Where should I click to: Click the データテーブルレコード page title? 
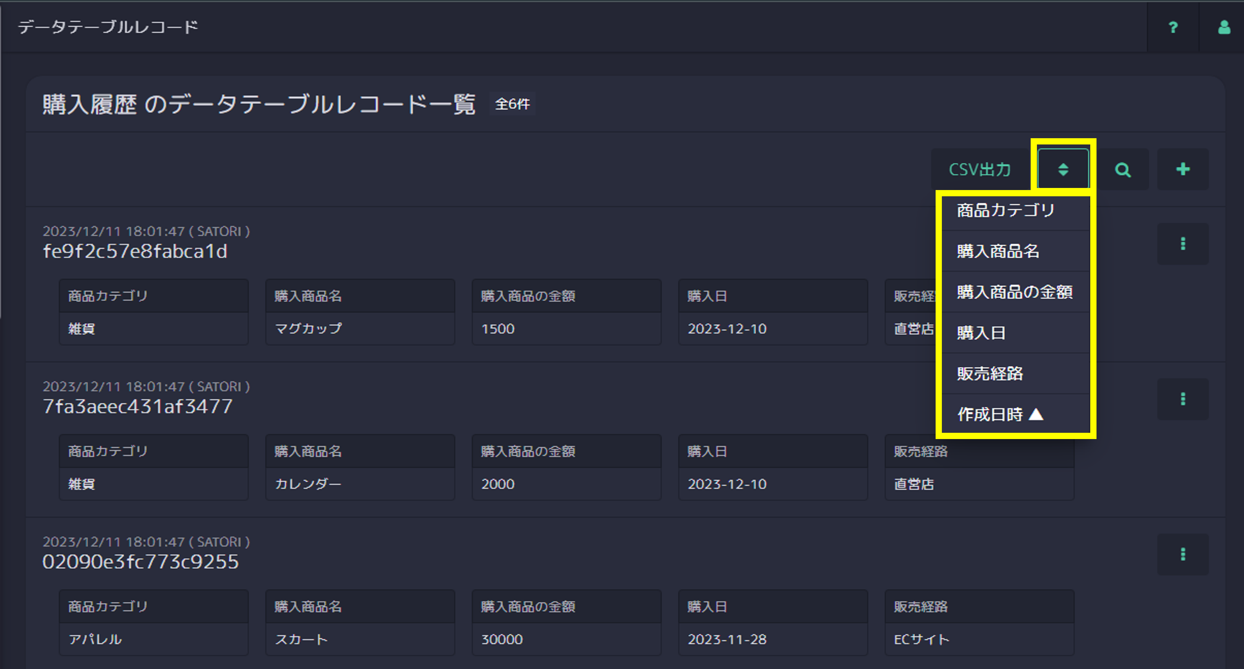(108, 27)
